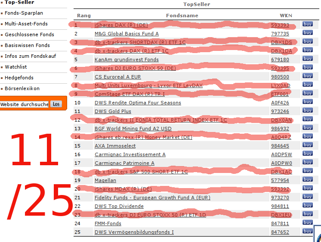Image resolution: width=321 pixels, height=242 pixels.
Task: Click WKN link A0DPW0
Action: tap(281, 163)
